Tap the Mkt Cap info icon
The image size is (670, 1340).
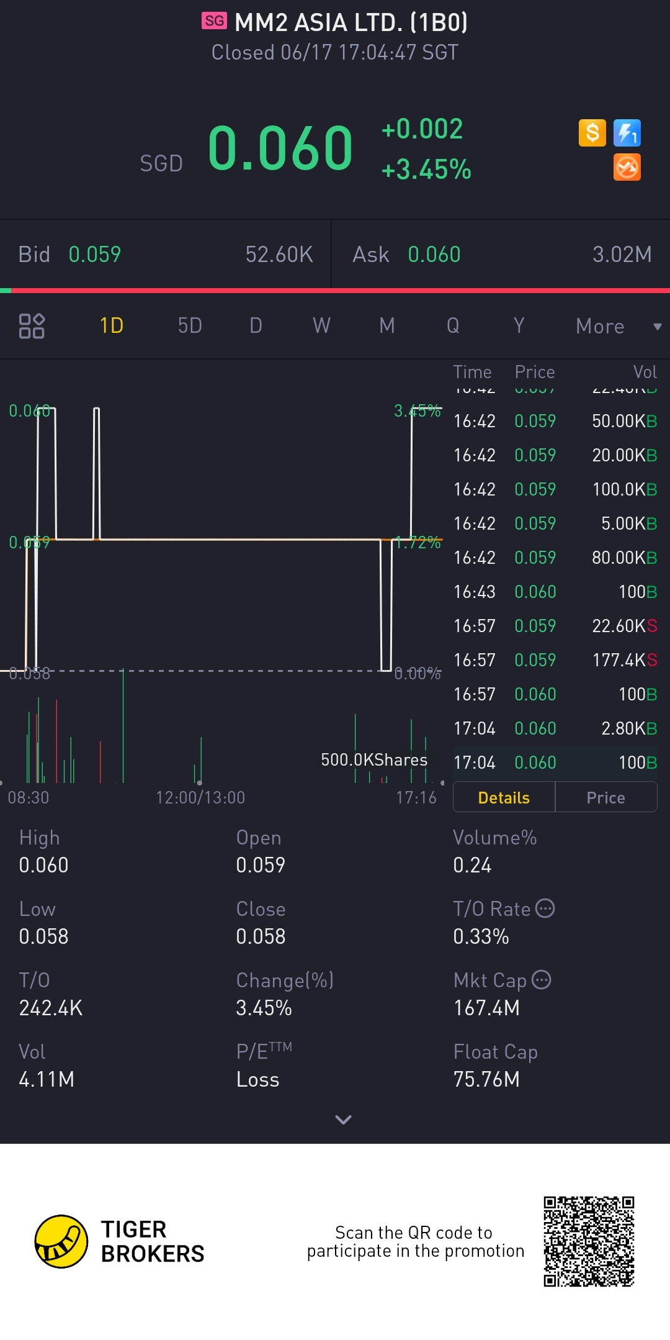(542, 980)
